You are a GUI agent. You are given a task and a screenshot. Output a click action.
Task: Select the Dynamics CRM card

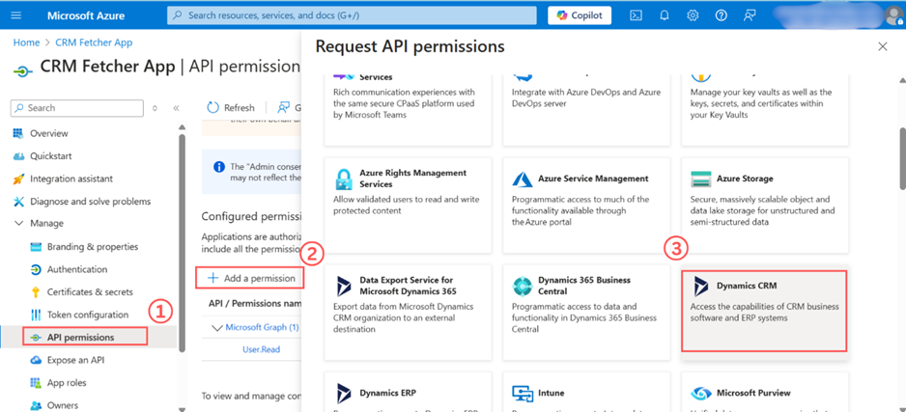click(764, 311)
